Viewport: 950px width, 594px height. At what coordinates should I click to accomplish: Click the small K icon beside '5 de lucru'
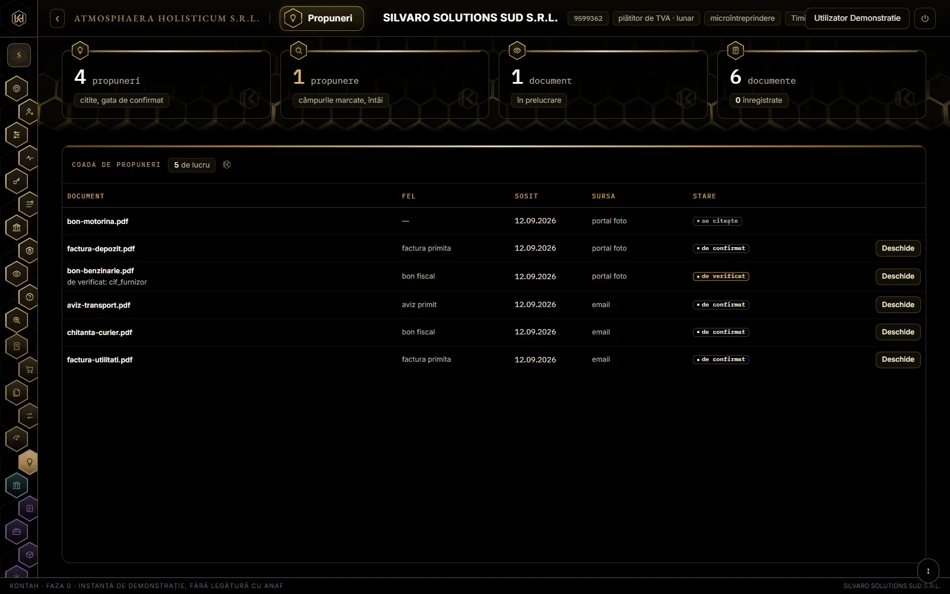pyautogui.click(x=227, y=165)
